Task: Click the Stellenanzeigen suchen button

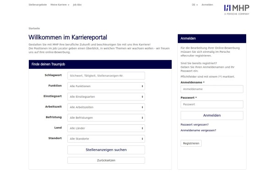Action: tap(106, 150)
